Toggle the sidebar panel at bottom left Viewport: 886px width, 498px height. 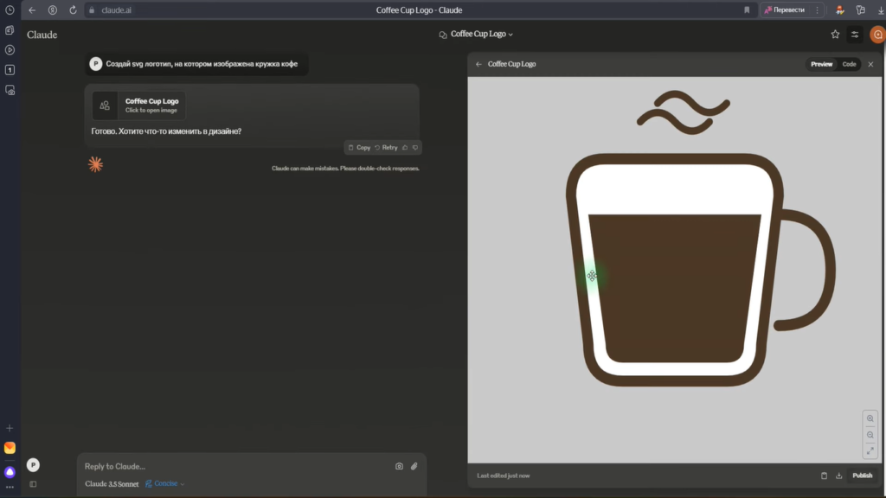tap(33, 484)
